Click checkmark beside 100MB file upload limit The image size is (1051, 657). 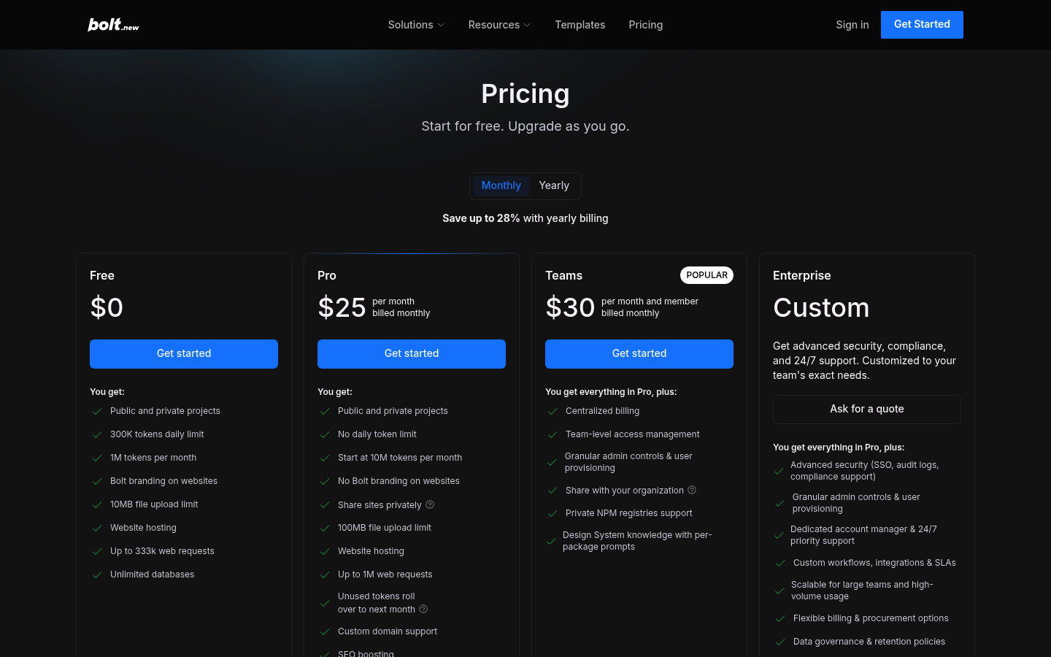pyautogui.click(x=325, y=528)
